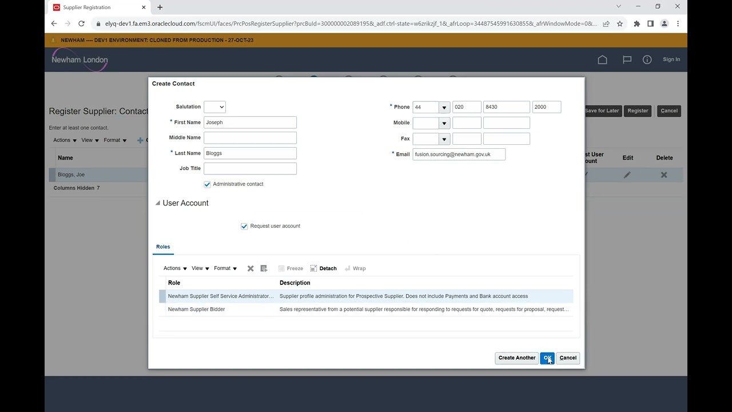Select the Roles tab
732x412 pixels.
coord(163,247)
